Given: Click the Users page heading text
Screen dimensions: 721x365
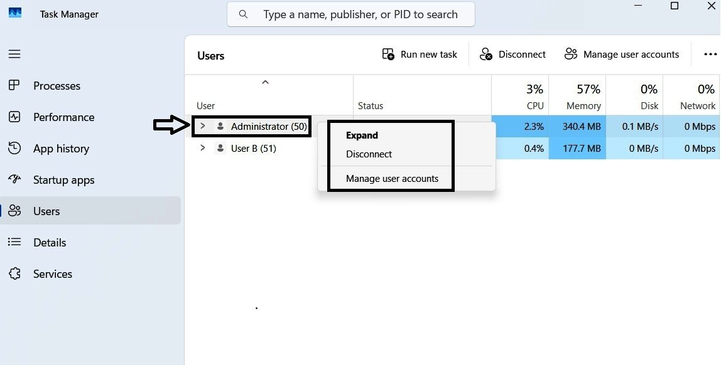Looking at the screenshot, I should tap(210, 56).
